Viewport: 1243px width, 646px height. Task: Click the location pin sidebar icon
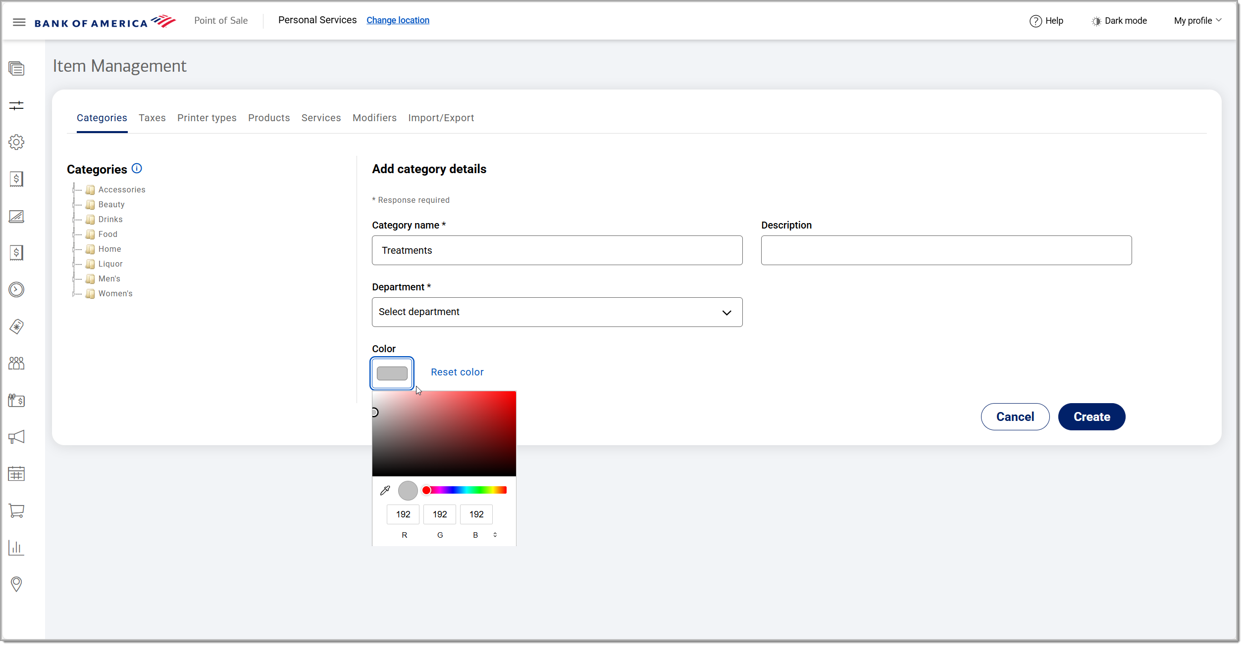coord(16,584)
